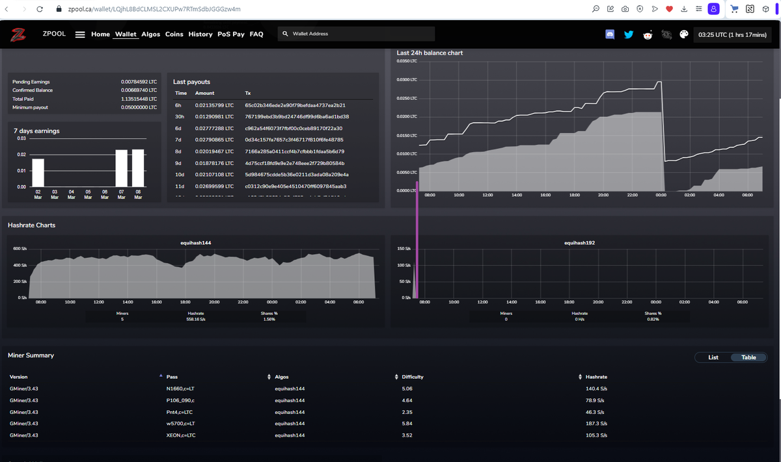The height and width of the screenshot is (462, 781).
Task: Click the Pending Earnings 0.00784592 LTC value
Action: (x=139, y=82)
